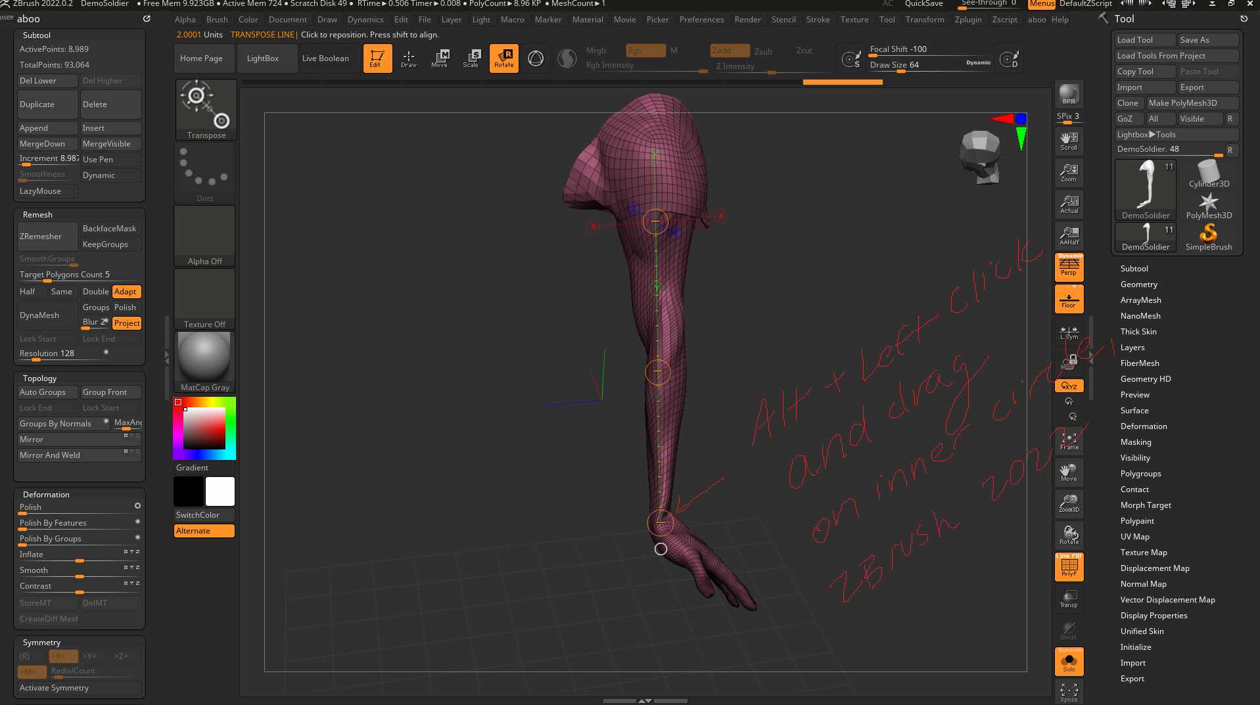Click the Draw mode icon

408,58
